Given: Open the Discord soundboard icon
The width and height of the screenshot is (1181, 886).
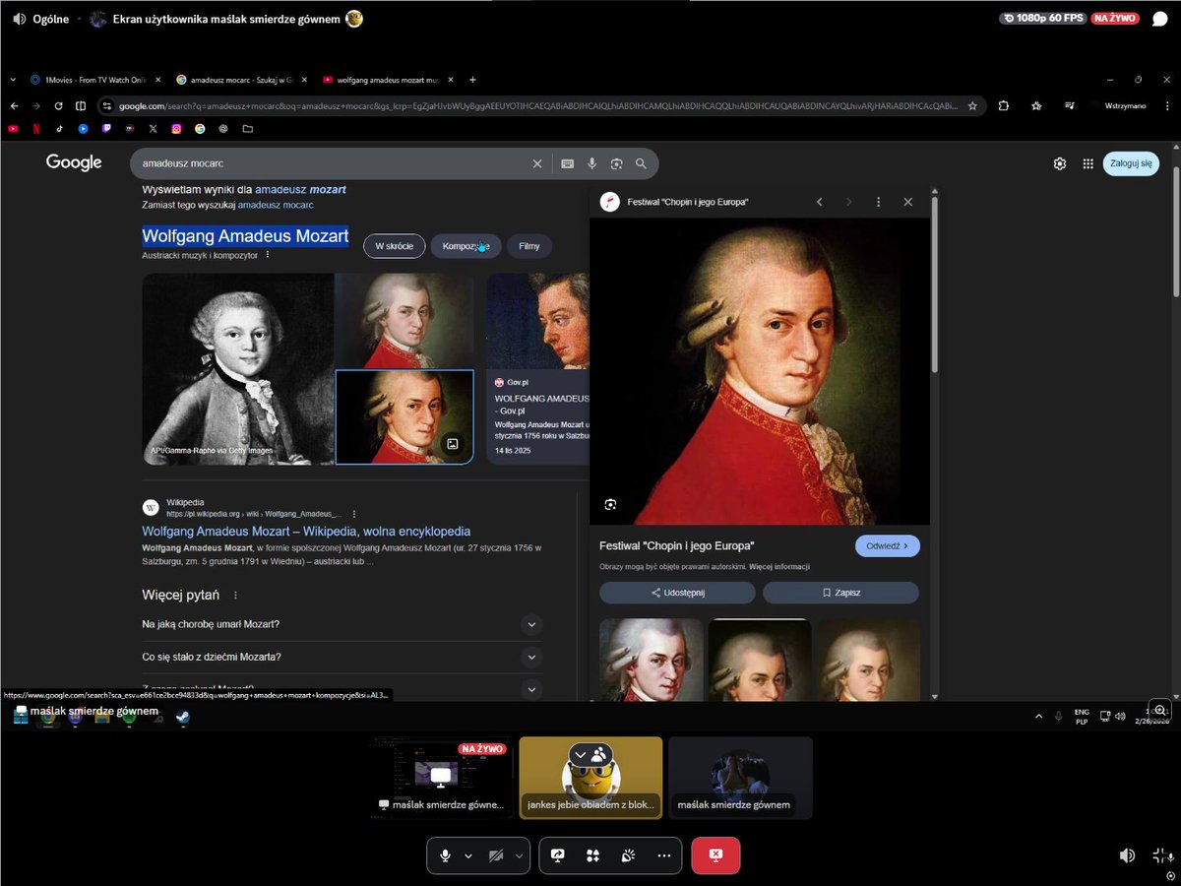Looking at the screenshot, I should click(x=628, y=855).
